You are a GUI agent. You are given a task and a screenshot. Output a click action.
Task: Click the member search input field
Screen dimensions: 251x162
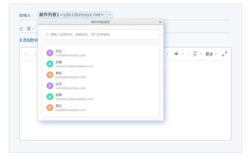[x=102, y=35]
